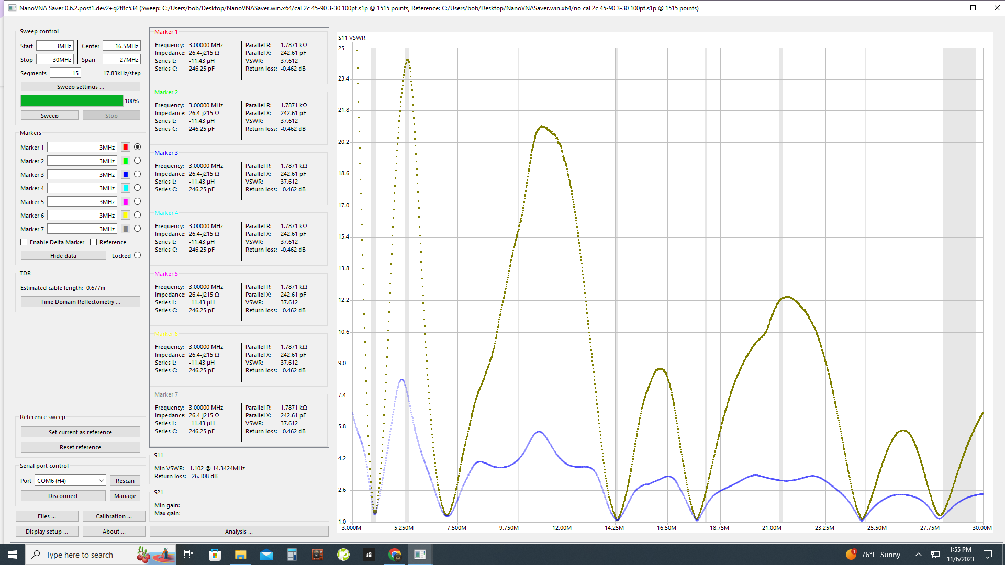This screenshot has width=1005, height=565.
Task: Toggle the Locked radio button
Action: point(137,255)
